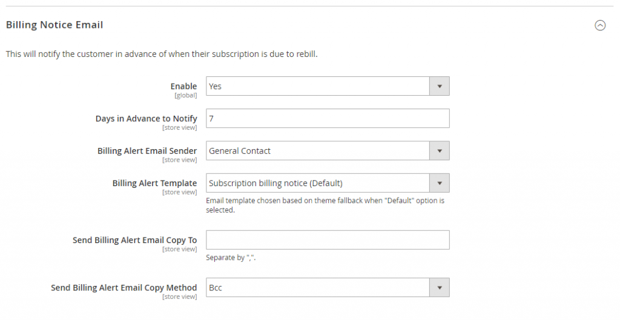620x320 pixels.
Task: Click the Enable dropdown arrow button
Action: click(439, 86)
